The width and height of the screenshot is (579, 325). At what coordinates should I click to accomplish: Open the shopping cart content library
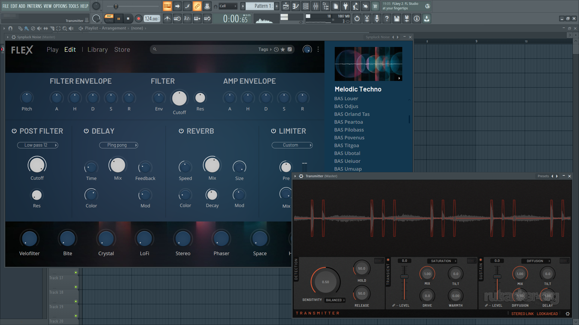(x=375, y=6)
